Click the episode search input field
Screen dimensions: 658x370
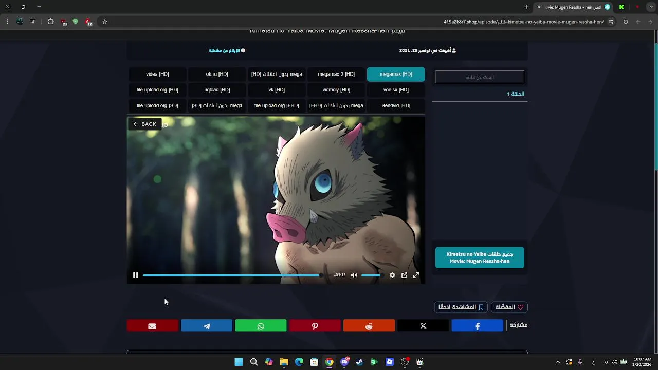tap(480, 77)
